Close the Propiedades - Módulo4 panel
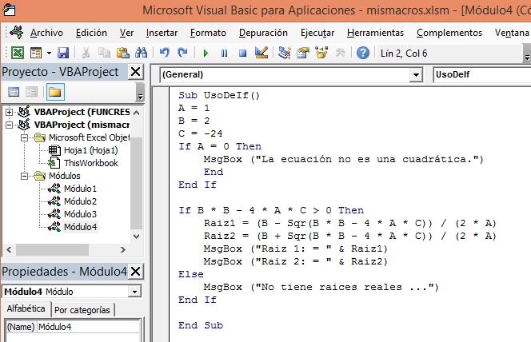The height and width of the screenshot is (342, 531). (135, 272)
